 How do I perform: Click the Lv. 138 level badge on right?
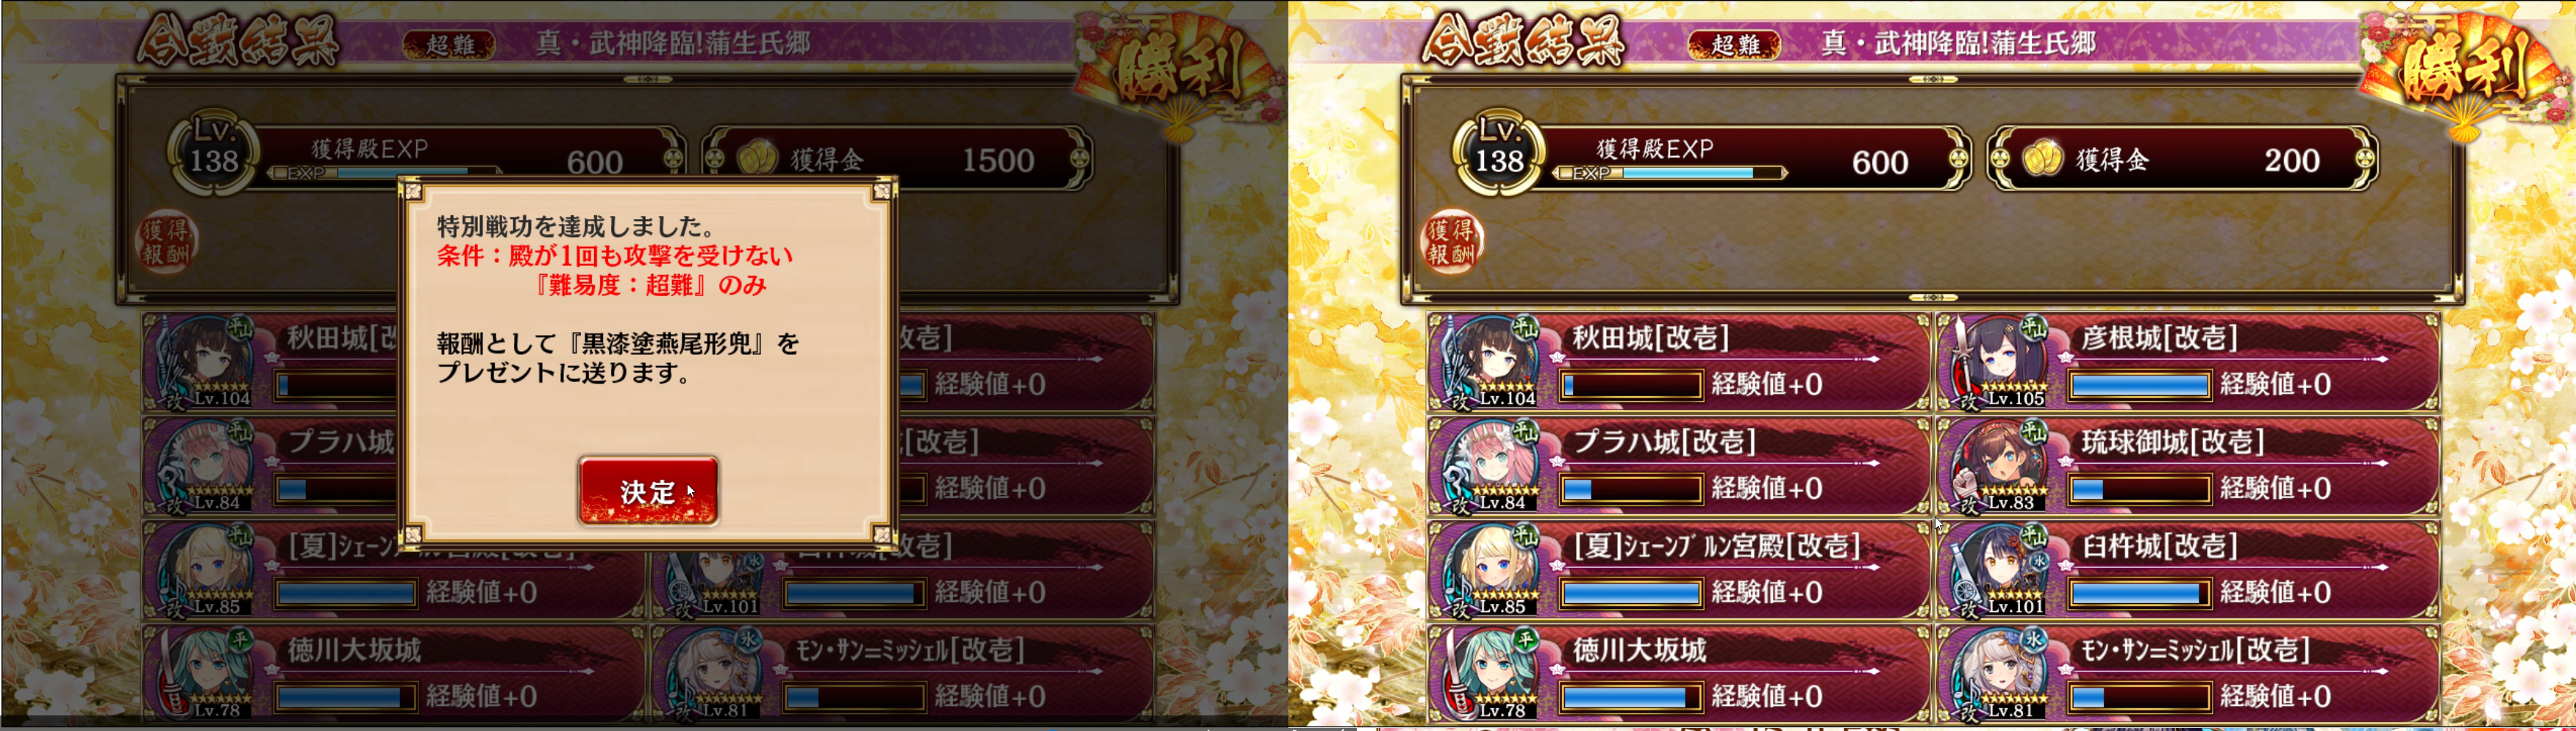(x=1498, y=152)
